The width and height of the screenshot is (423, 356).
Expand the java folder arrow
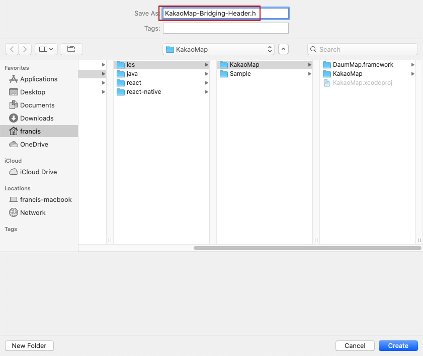coord(206,74)
